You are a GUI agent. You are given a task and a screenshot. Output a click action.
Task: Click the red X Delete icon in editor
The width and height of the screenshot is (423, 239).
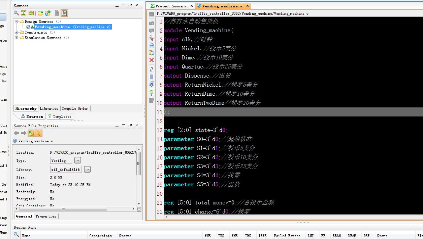152,60
